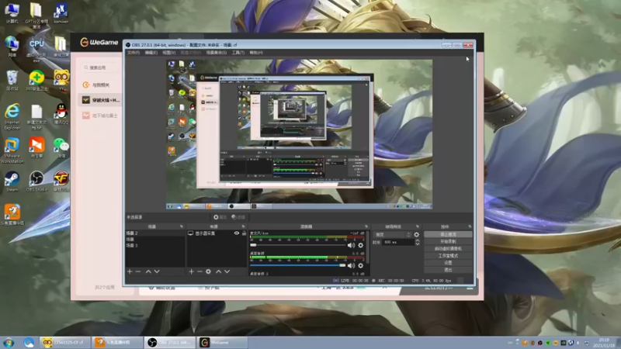Open the Scene Collection menu in OBS

217,53
